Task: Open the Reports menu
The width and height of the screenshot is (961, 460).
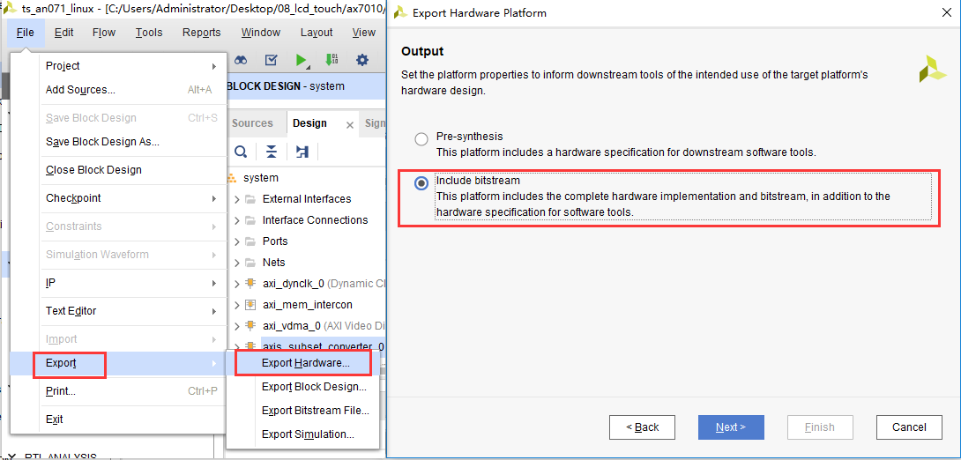Action: pos(202,33)
